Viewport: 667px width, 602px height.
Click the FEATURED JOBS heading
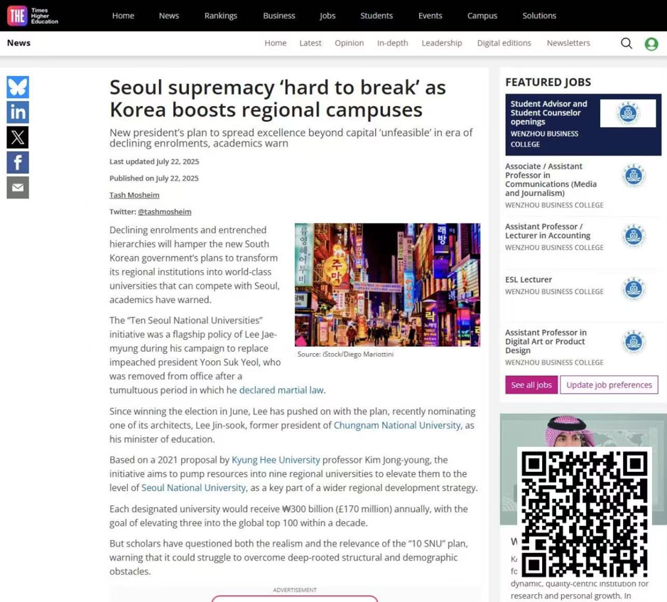[x=548, y=82]
